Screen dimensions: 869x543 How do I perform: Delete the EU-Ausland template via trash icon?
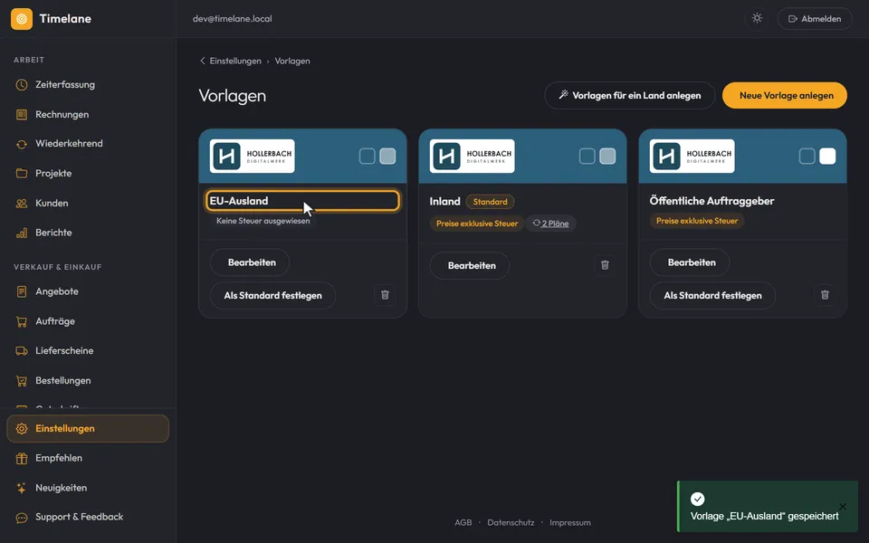(x=385, y=295)
